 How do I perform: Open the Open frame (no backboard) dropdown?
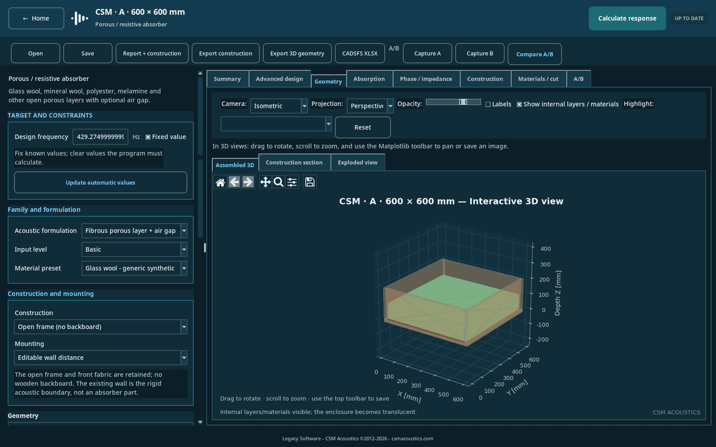coord(101,327)
